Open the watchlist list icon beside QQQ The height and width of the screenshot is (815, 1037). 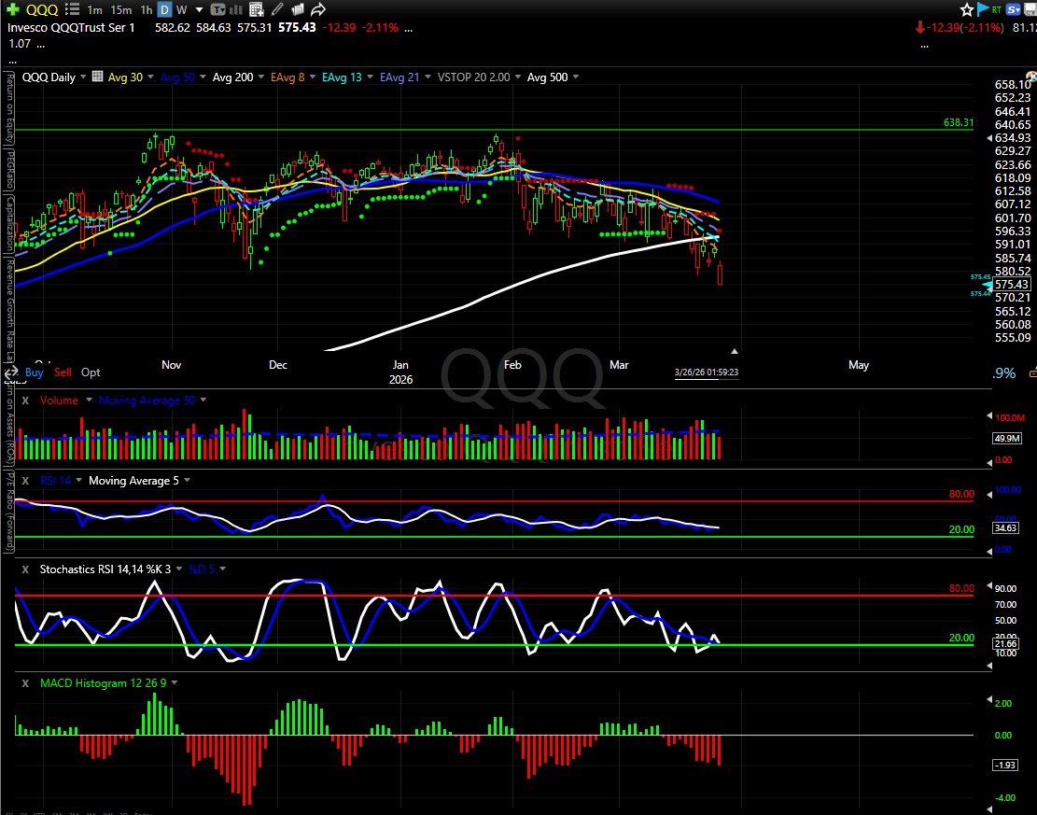pyautogui.click(x=73, y=9)
